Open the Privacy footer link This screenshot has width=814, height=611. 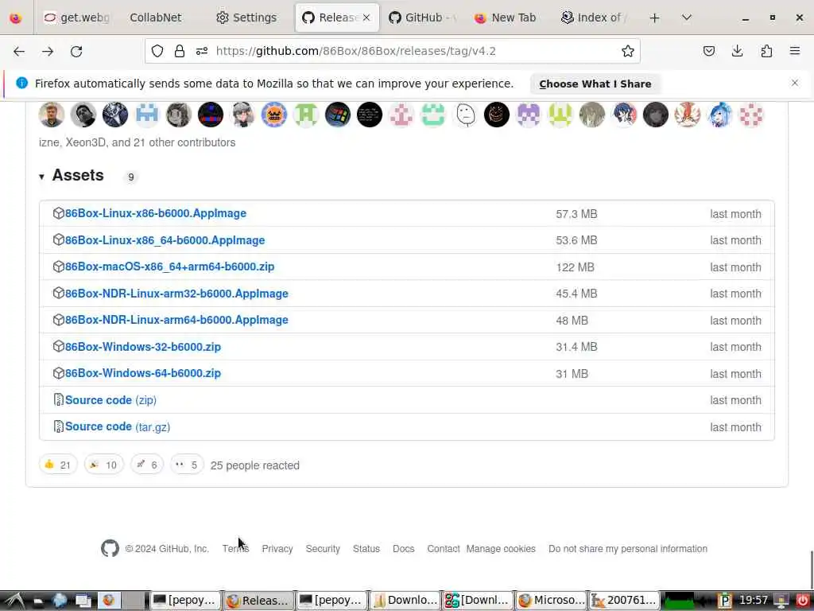[x=277, y=549]
